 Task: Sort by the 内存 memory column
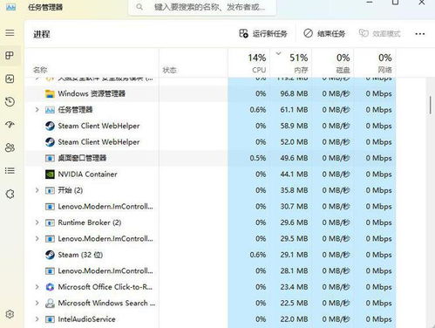pos(291,63)
